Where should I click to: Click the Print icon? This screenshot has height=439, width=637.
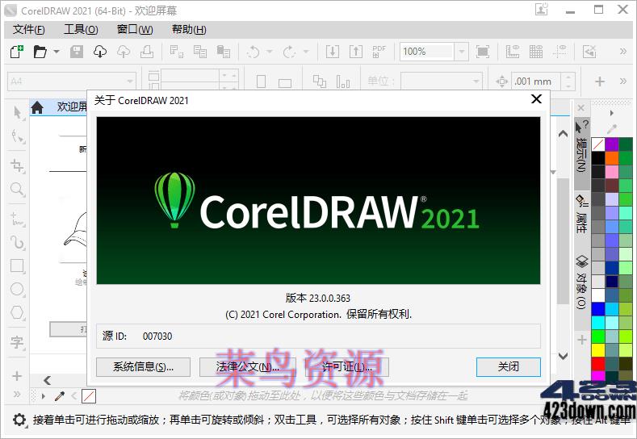(x=147, y=52)
